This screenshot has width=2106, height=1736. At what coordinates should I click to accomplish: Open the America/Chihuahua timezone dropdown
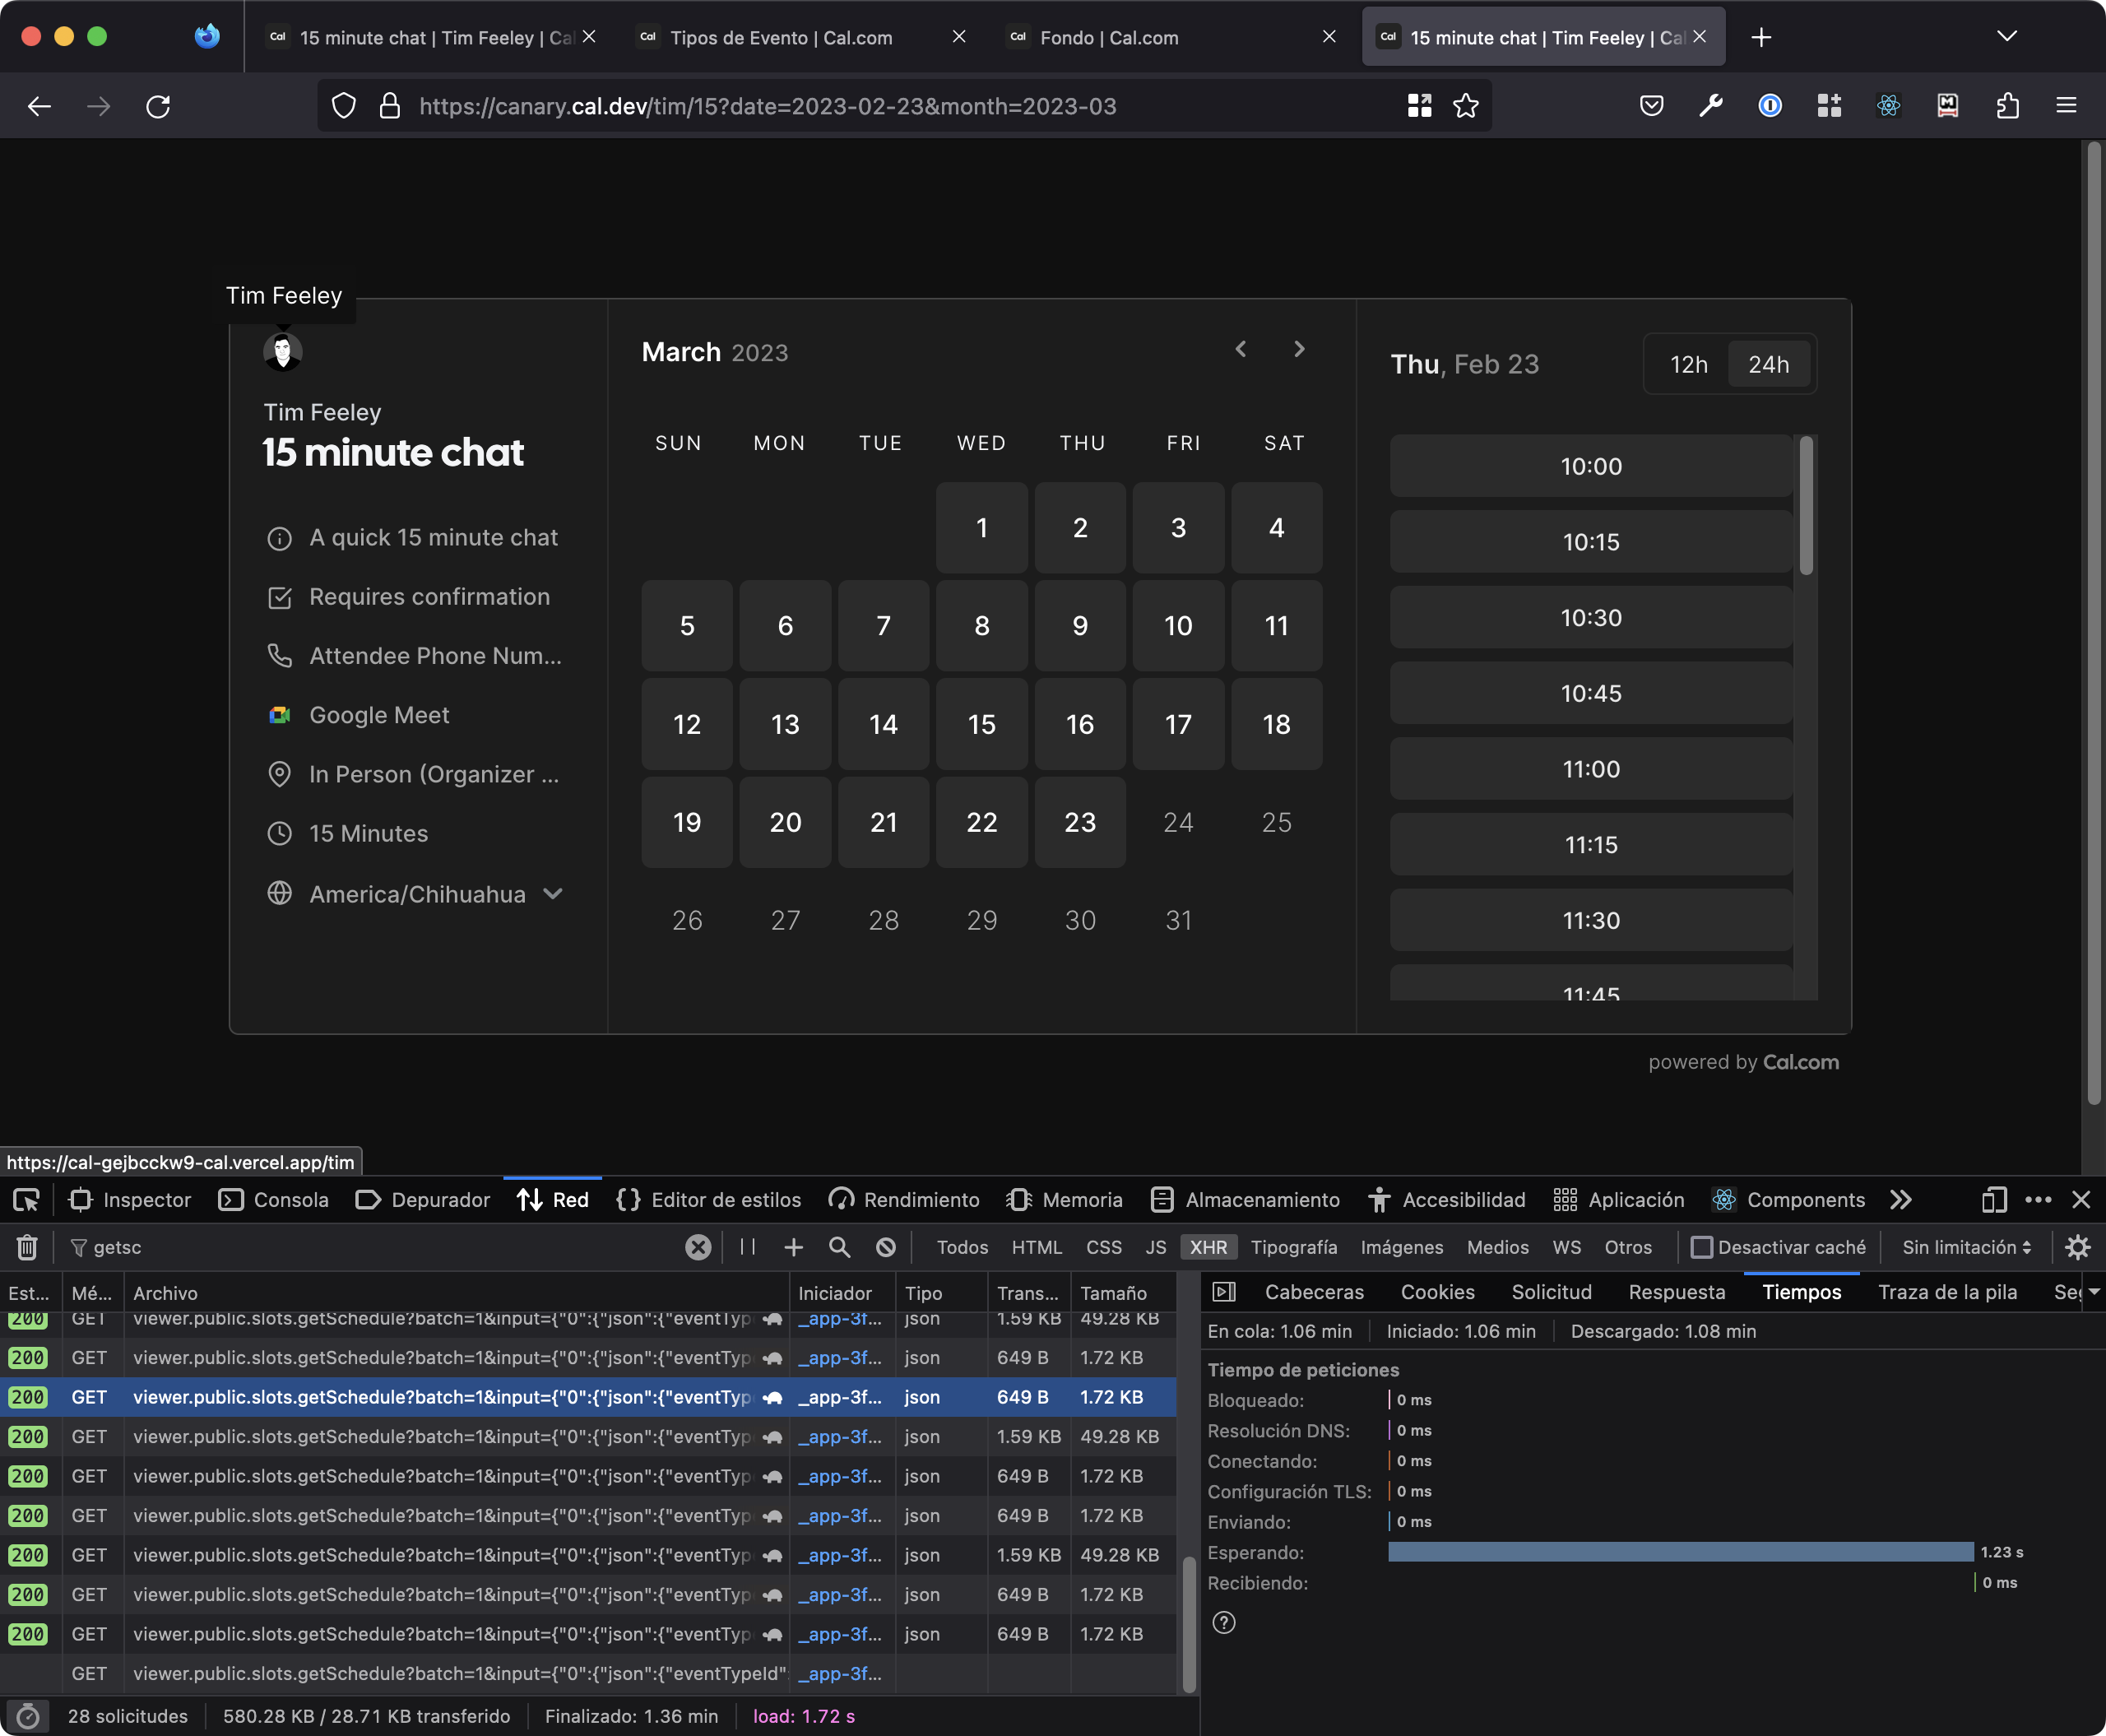(x=416, y=894)
